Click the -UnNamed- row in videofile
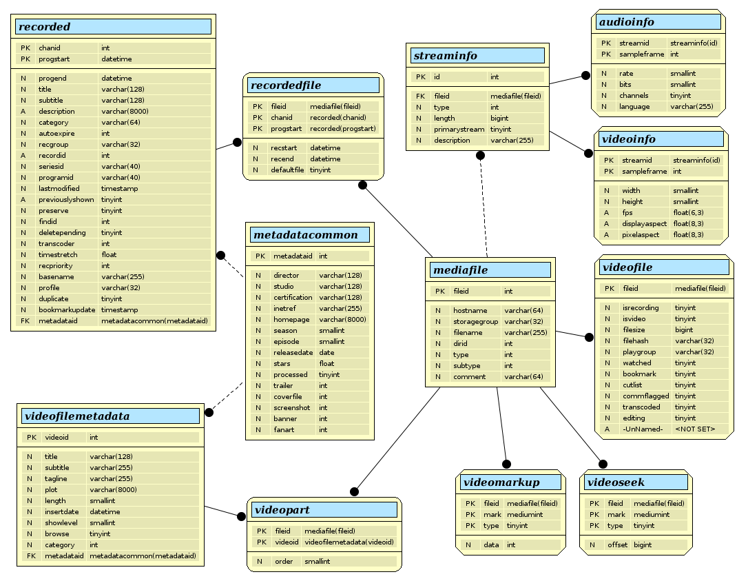748x581 pixels. [x=642, y=429]
